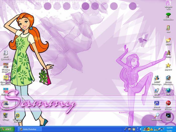176x132 pixels.
Task: Open the Fraps desktop shortcut
Action: pos(6,115)
